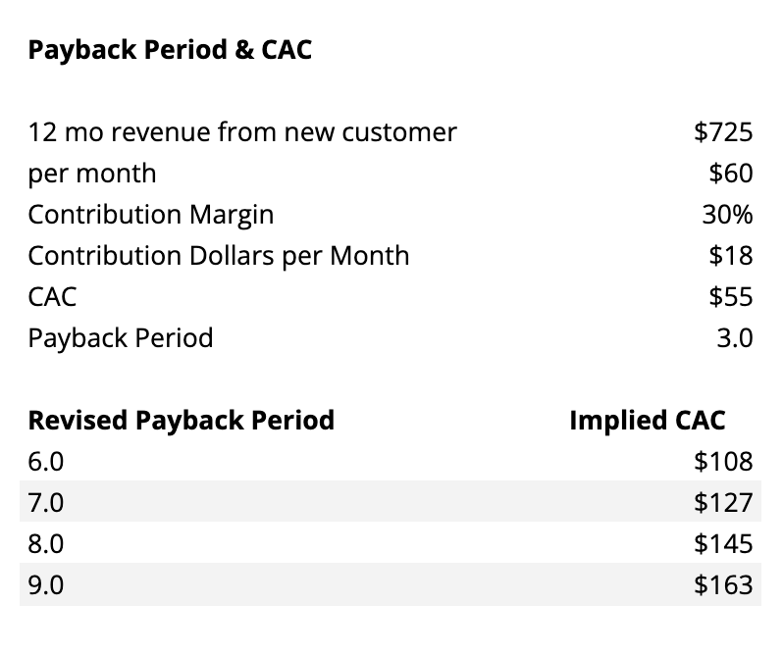783x655 pixels.
Task: Select the 8.0 revised payback cell
Action: (47, 543)
